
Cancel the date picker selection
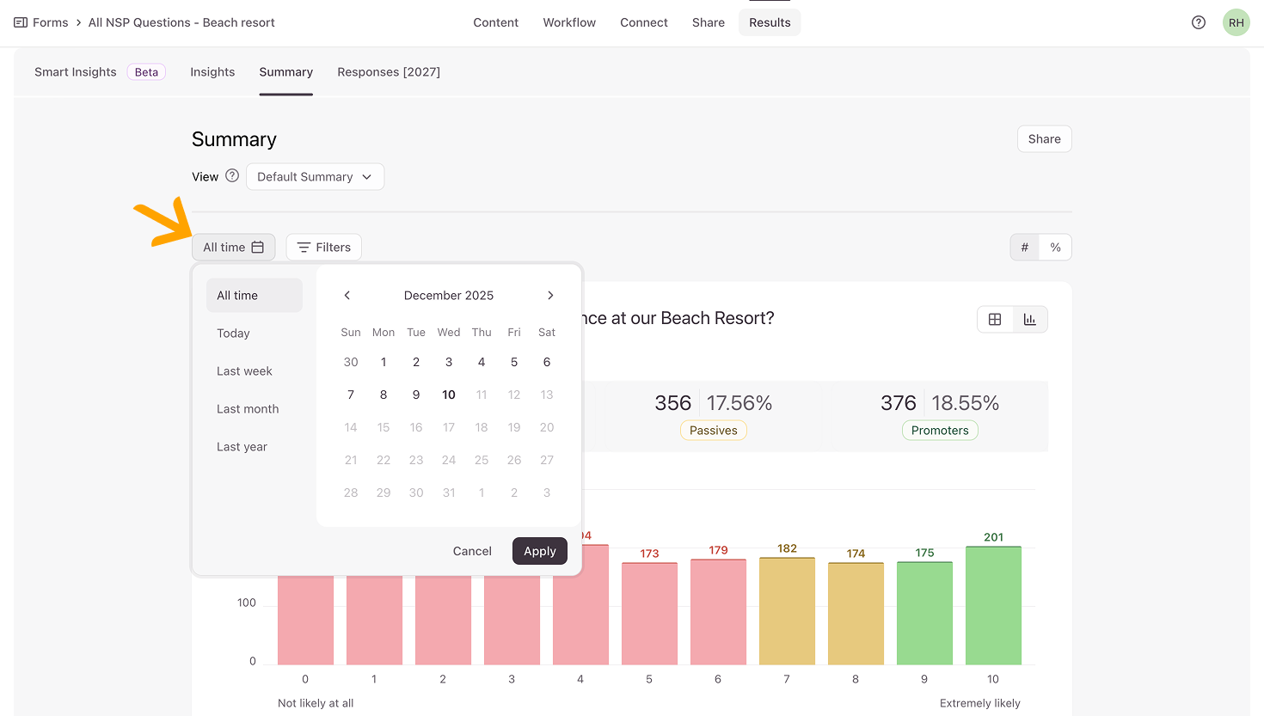(472, 551)
